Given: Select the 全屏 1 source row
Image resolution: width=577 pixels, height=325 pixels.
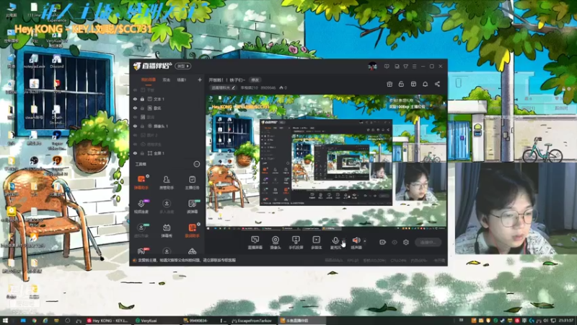Looking at the screenshot, I should pos(167,153).
